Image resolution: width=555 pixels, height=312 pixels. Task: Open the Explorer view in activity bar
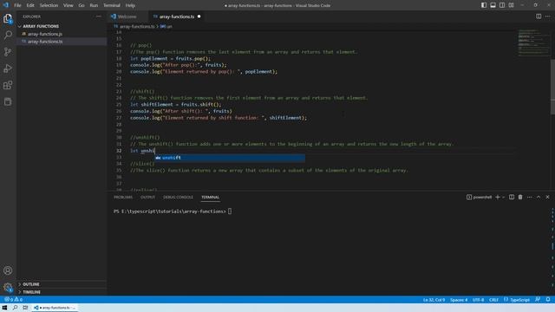coord(8,18)
